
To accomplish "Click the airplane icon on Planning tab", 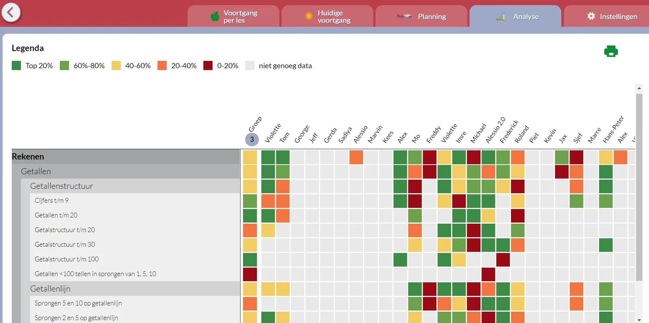I will point(404,16).
